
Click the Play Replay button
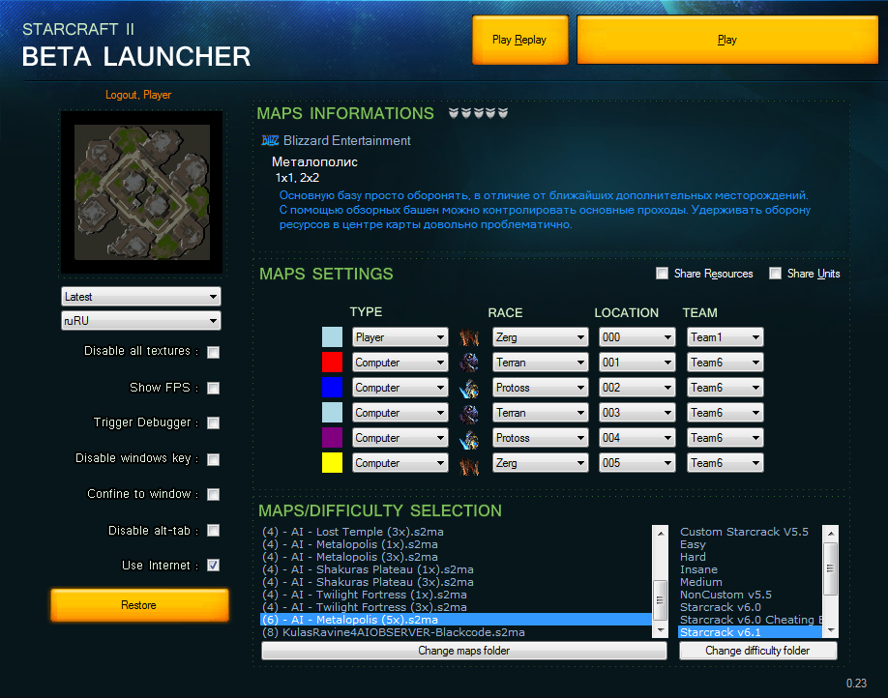coord(519,40)
